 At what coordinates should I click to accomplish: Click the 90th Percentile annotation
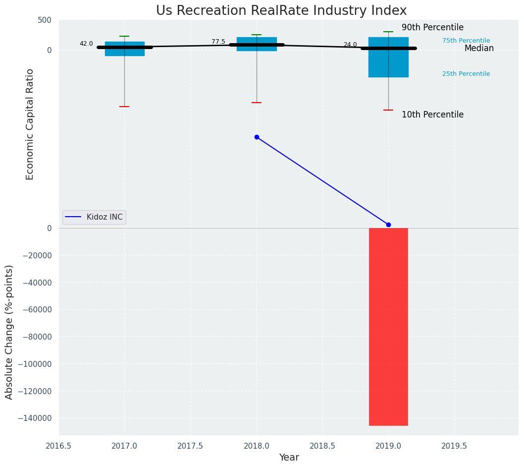click(432, 28)
